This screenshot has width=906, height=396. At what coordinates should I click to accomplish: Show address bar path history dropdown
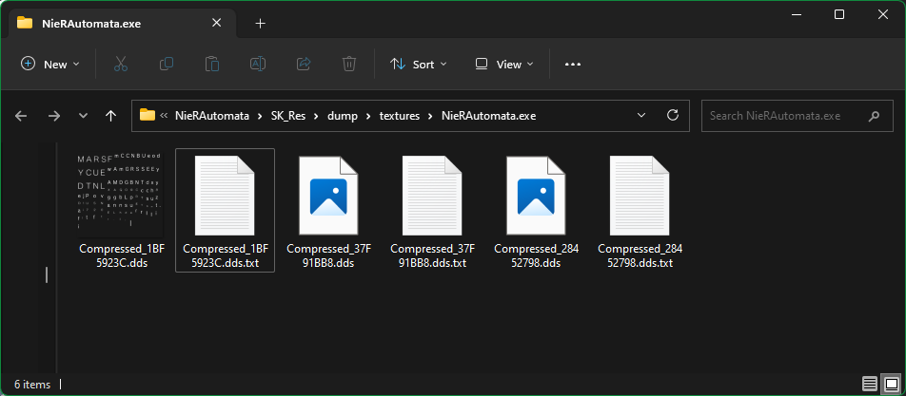tap(640, 115)
